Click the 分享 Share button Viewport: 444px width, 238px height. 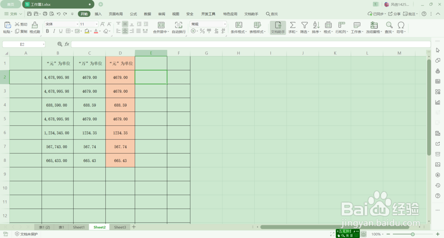coord(394,14)
